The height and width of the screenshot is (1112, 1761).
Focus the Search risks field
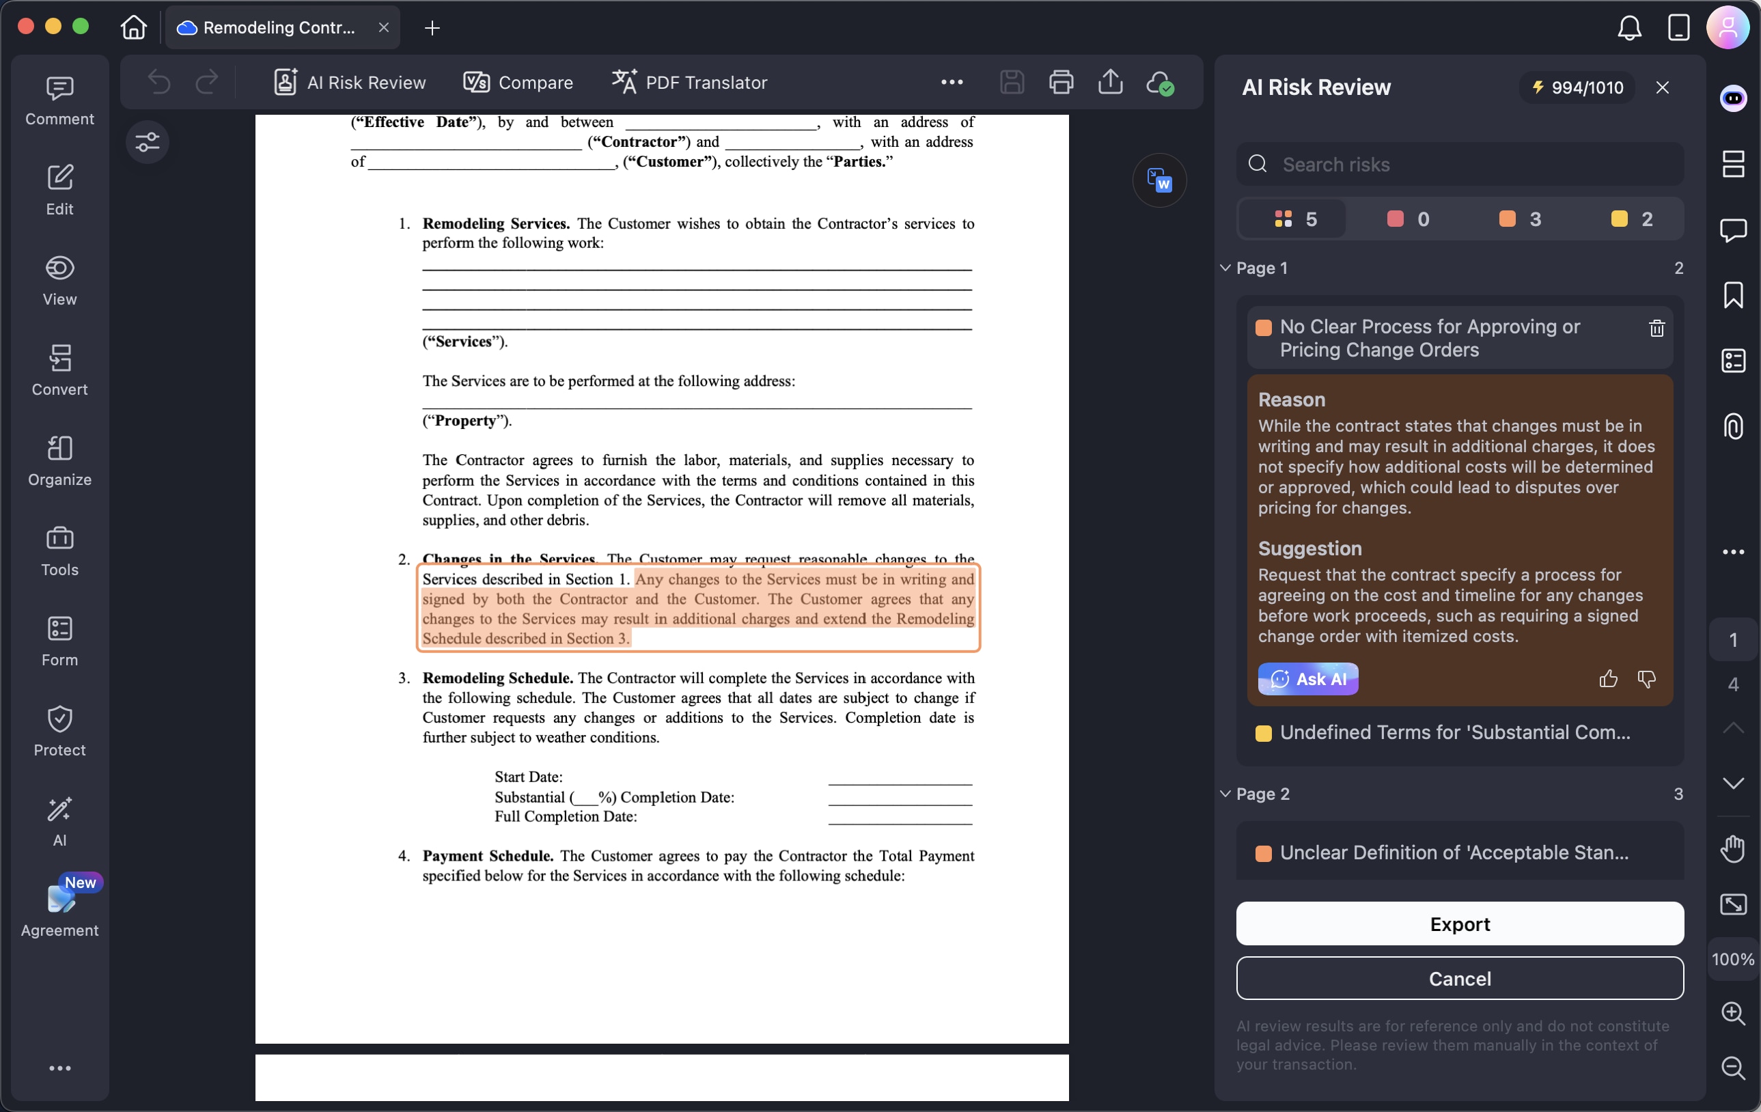click(x=1460, y=164)
